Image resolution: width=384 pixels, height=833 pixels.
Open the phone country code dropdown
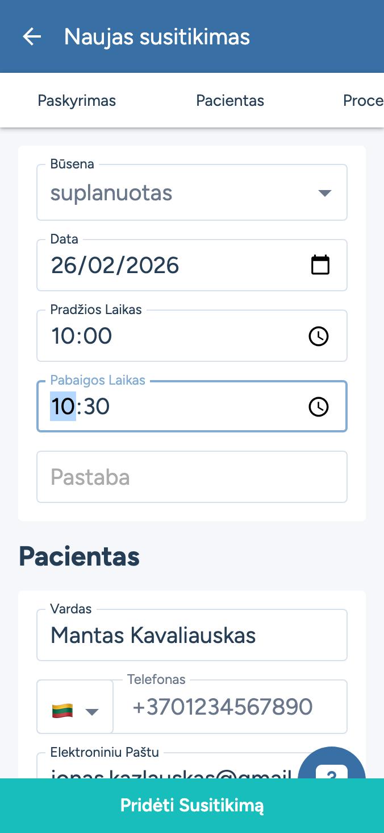pyautogui.click(x=91, y=711)
